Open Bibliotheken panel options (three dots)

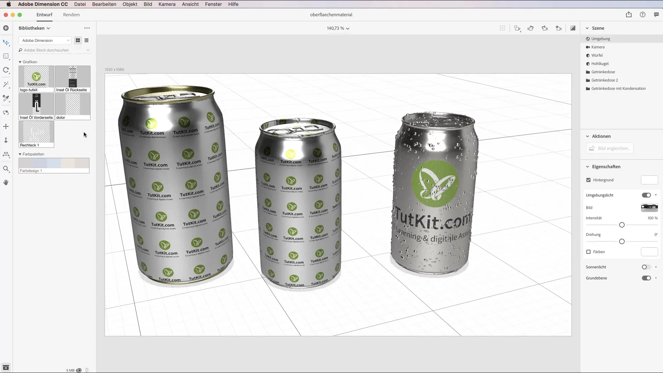click(87, 28)
